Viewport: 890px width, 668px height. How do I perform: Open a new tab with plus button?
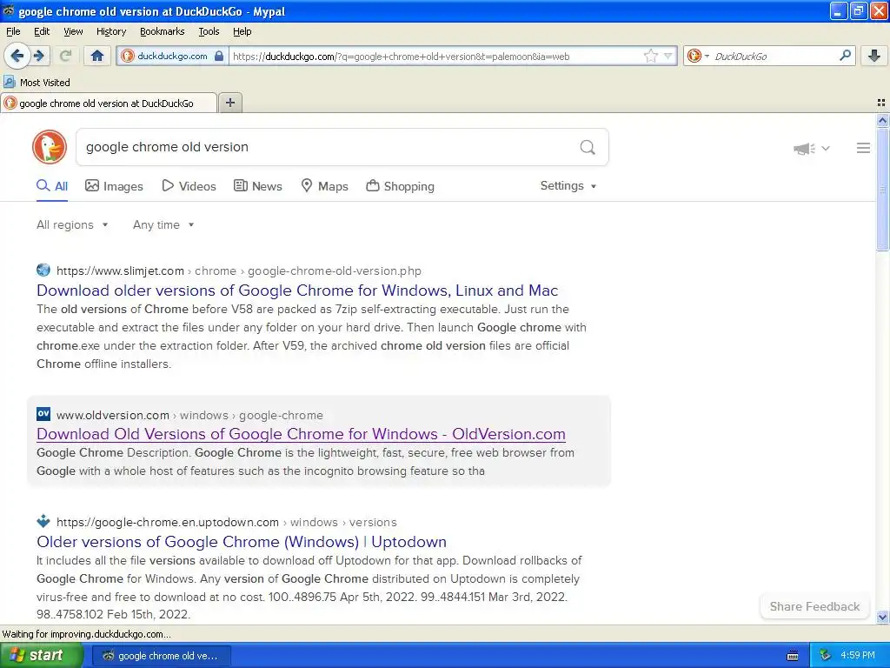229,103
